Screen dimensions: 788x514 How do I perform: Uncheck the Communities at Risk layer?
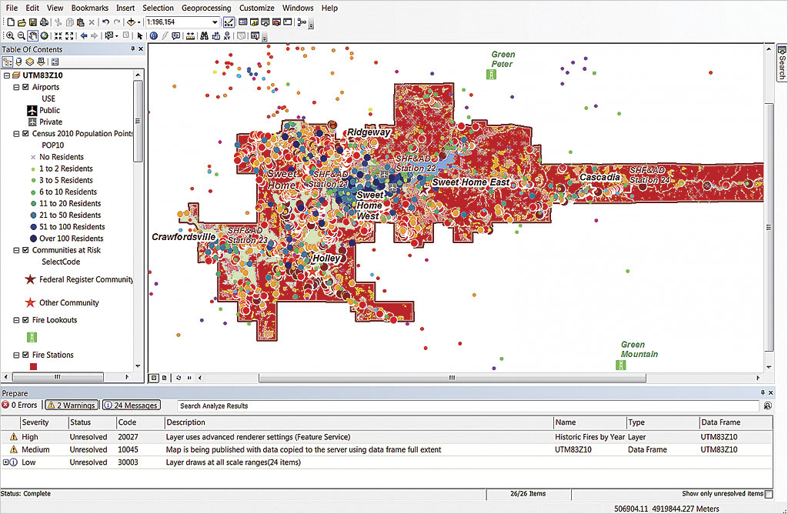pos(25,250)
